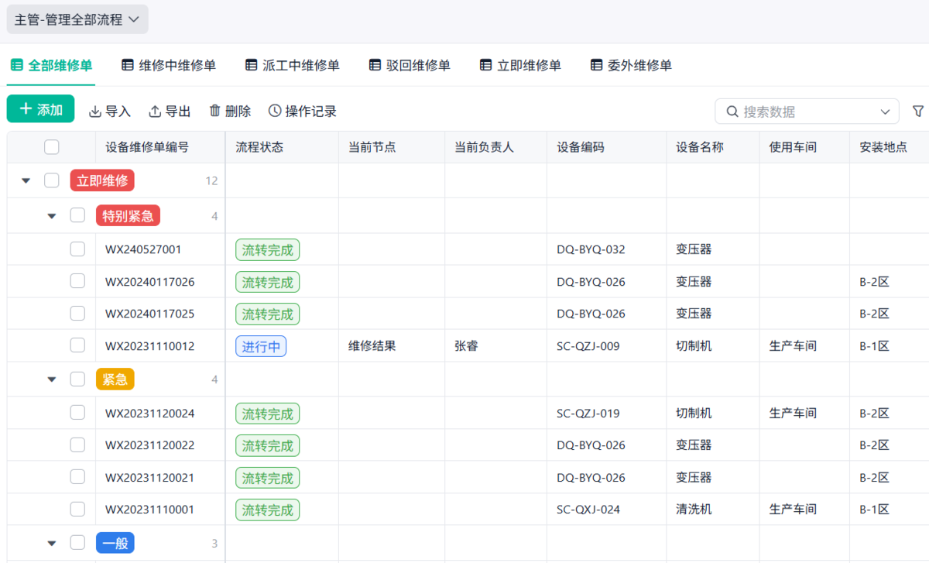Click table icon of 委外维修单 tab
The image size is (929, 563).
[x=596, y=65]
